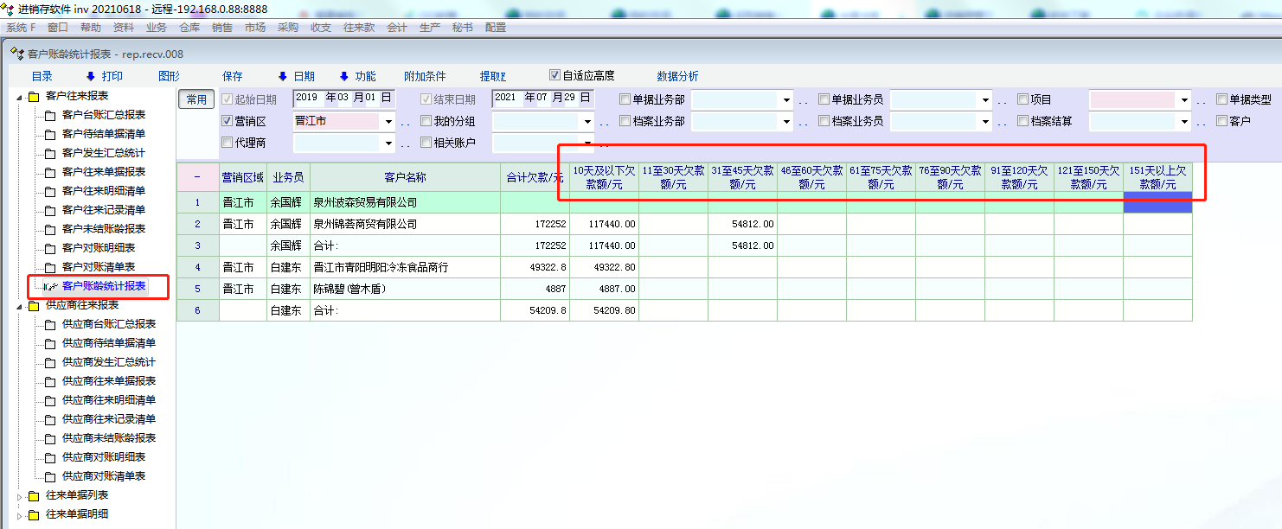
Task: Click the folder icon beside 客户台账汇总报表
Action: [x=50, y=115]
